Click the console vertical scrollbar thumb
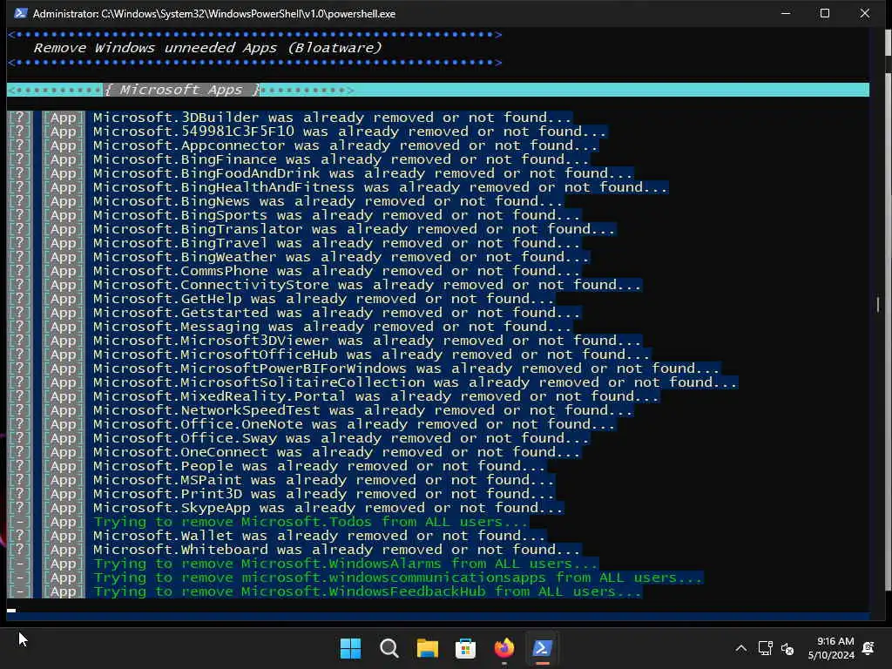Viewport: 892px width, 669px height. (x=878, y=304)
